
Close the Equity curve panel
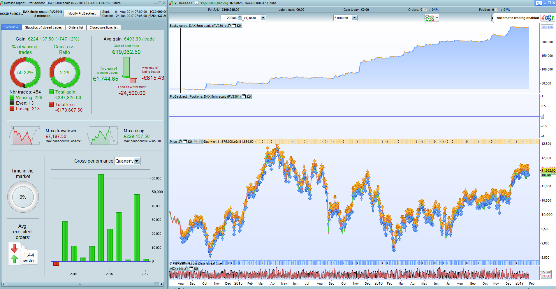point(239,26)
